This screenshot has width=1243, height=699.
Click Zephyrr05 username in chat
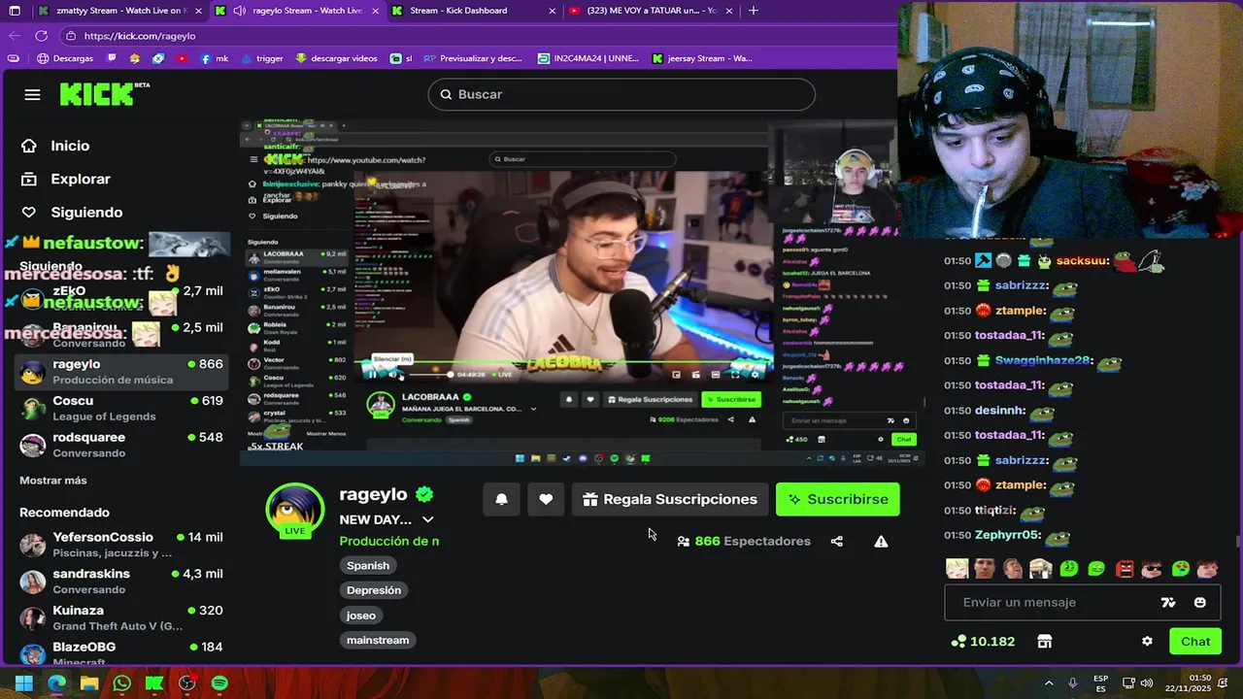pyautogui.click(x=1008, y=535)
